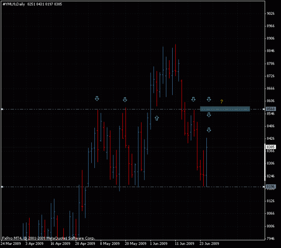Select the up arrow marker near 1 Jun 2009
This screenshot has width=281, height=248.
pyautogui.click(x=157, y=118)
